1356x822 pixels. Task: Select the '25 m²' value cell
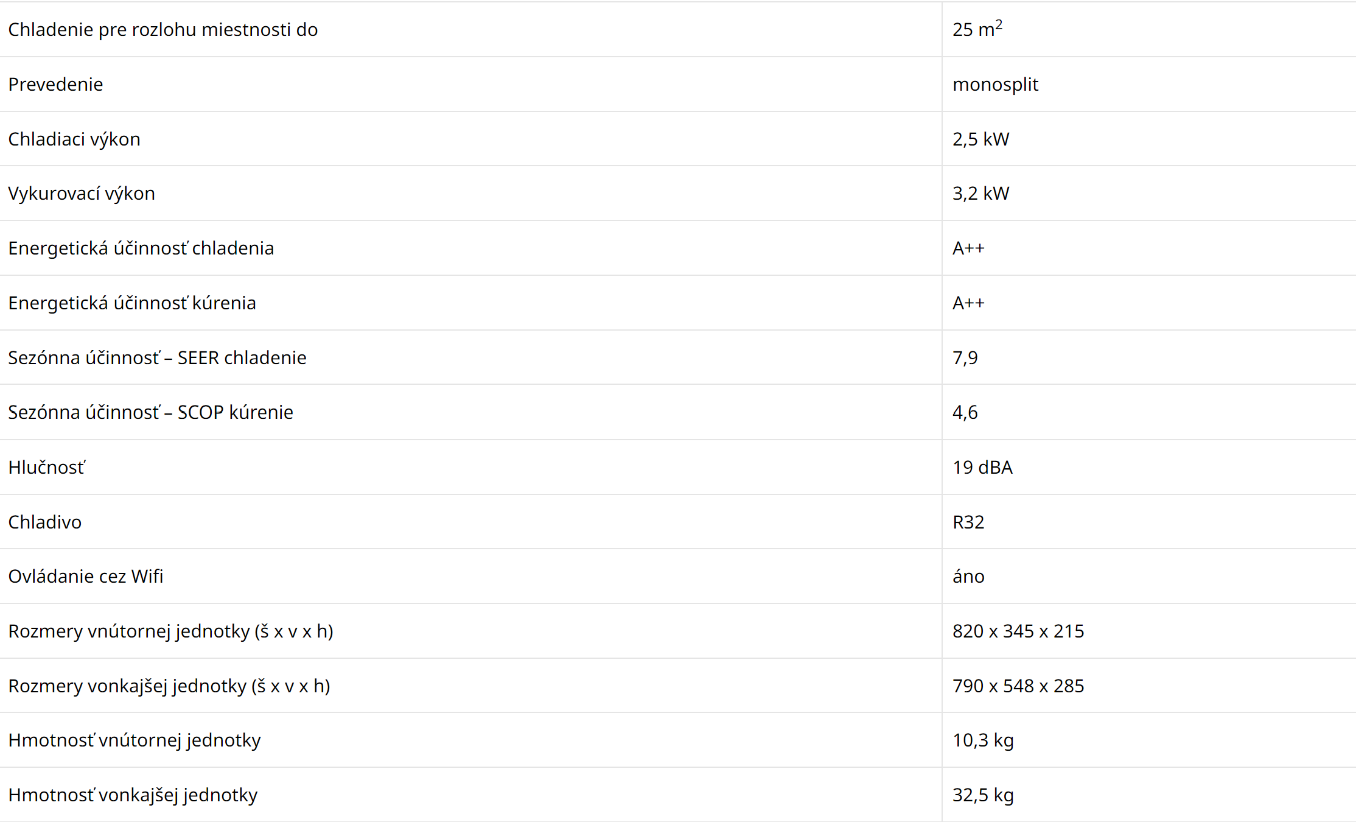(x=977, y=29)
